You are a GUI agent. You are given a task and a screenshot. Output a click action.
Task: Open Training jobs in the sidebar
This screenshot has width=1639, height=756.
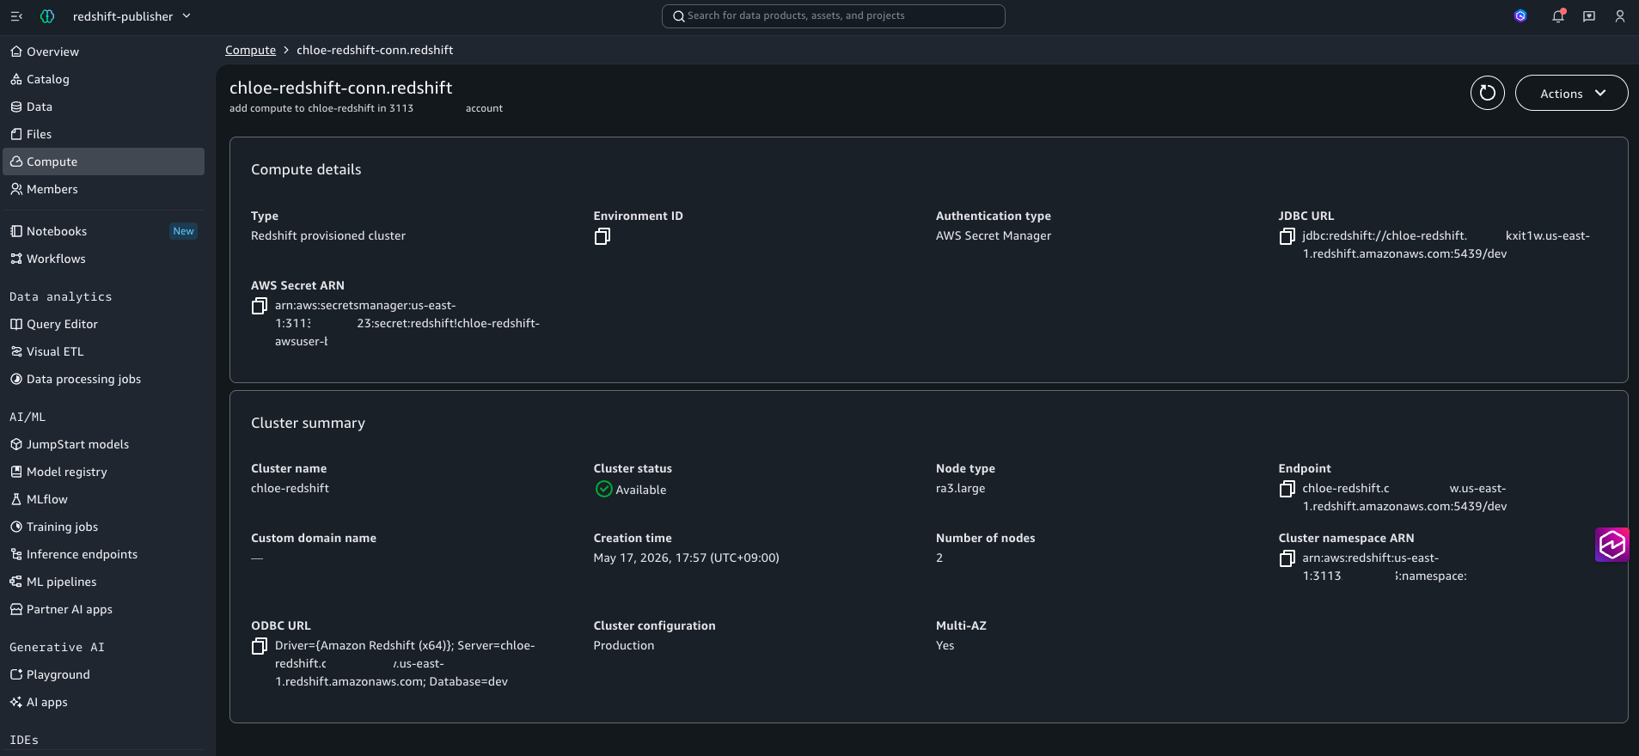[103, 527]
